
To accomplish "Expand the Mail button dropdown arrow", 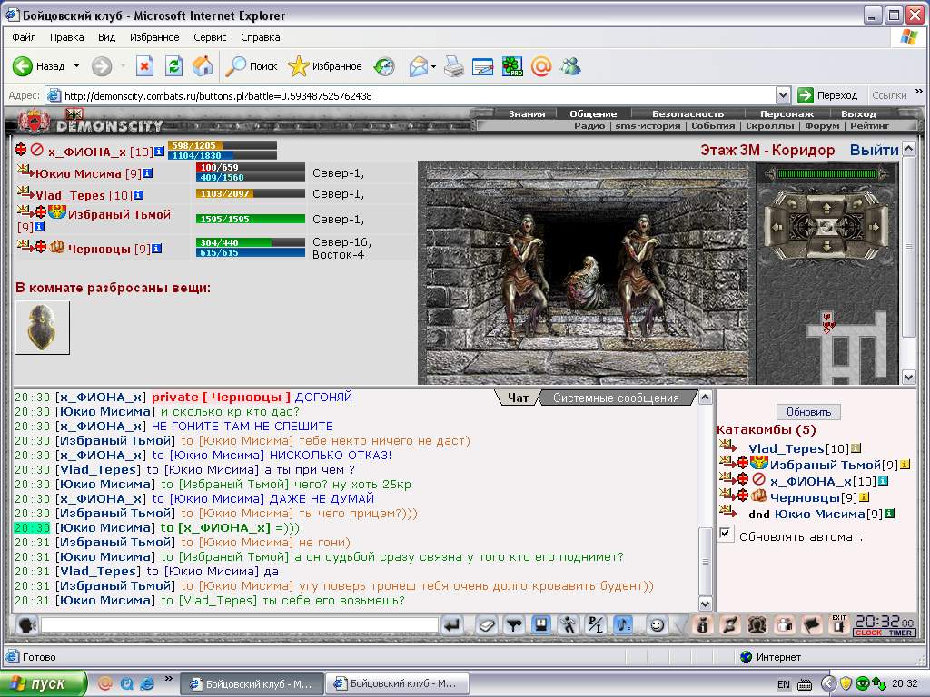I will pos(434,66).
